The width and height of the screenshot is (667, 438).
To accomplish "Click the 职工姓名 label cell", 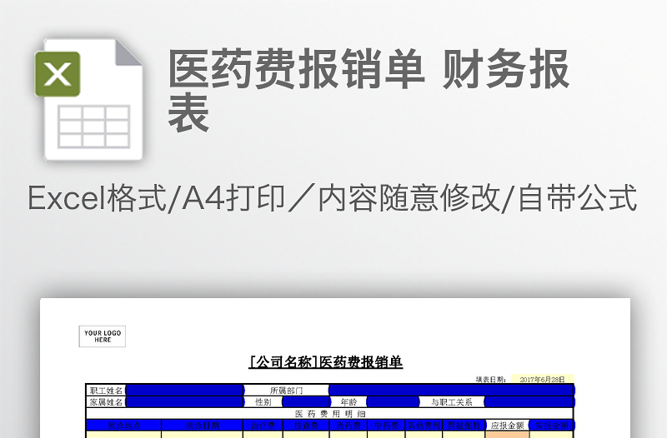I will [106, 390].
